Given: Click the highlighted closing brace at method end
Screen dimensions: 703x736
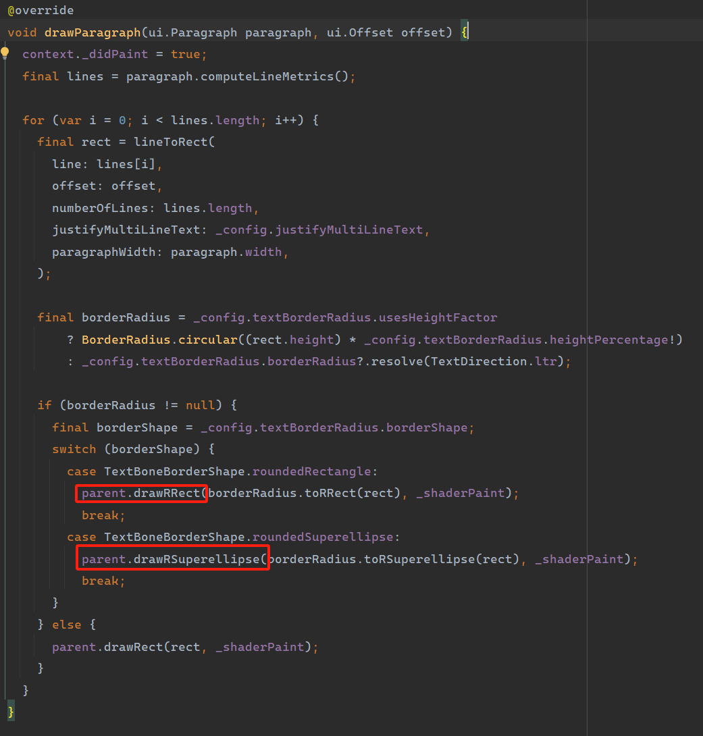Looking at the screenshot, I should 11,712.
